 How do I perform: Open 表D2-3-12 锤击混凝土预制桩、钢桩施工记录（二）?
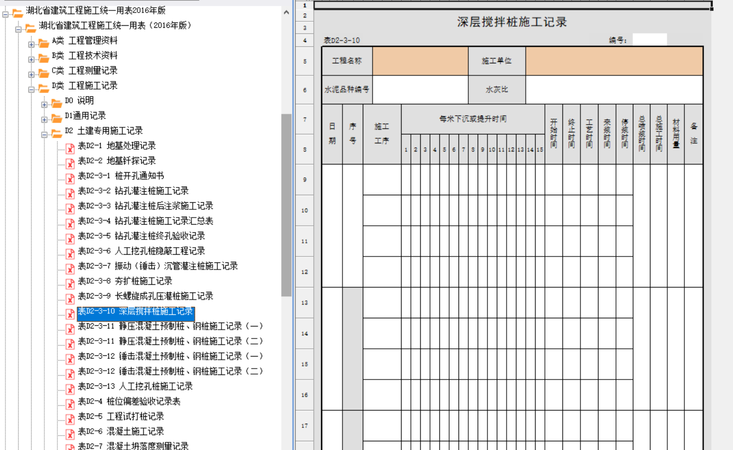[170, 371]
